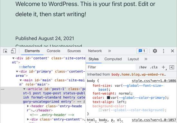Click the body.home.blog inherited-from link
Screen dimensions: 177x123
(138, 74)
